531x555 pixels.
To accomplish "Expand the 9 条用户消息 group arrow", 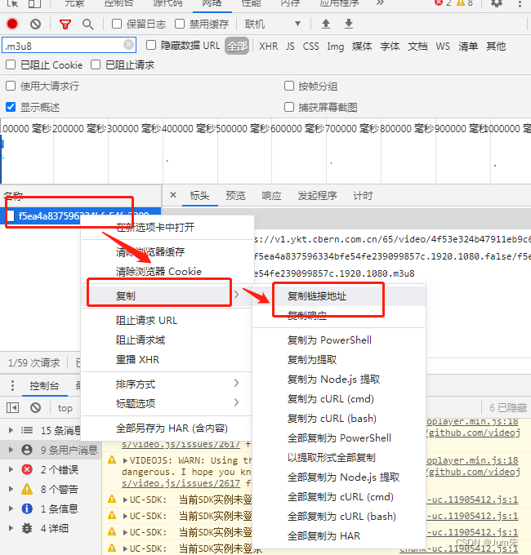I will click(x=11, y=450).
